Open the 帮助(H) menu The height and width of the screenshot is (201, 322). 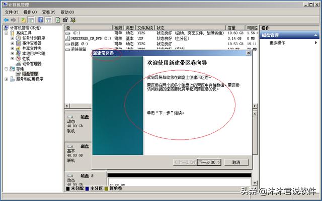(x=67, y=13)
